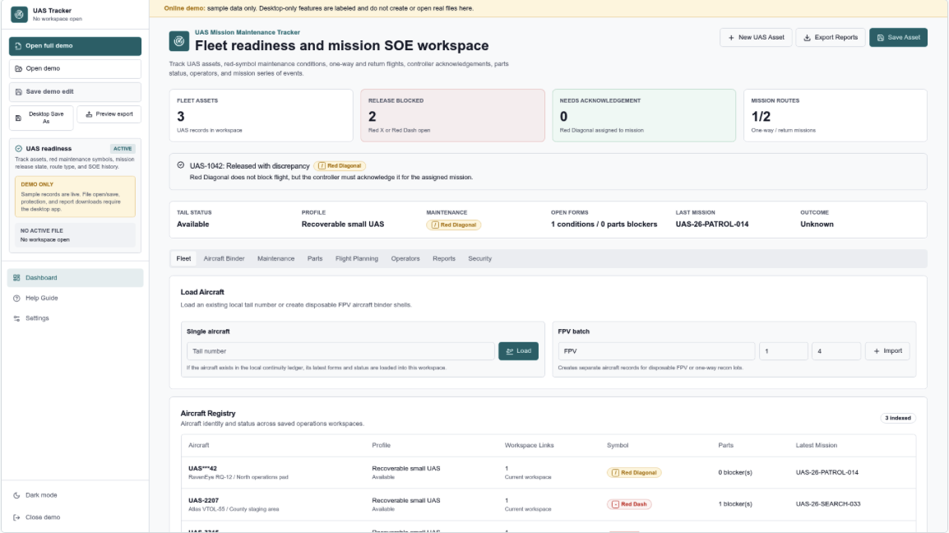Click the Aircraft column header
The height and width of the screenshot is (533, 949).
pyautogui.click(x=198, y=445)
